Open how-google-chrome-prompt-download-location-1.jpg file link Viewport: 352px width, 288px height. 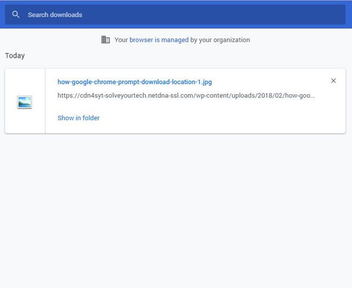[135, 82]
